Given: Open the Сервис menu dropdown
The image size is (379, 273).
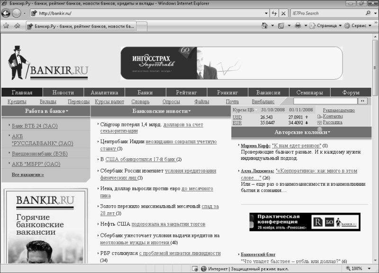Looking at the screenshot, I should [358, 26].
